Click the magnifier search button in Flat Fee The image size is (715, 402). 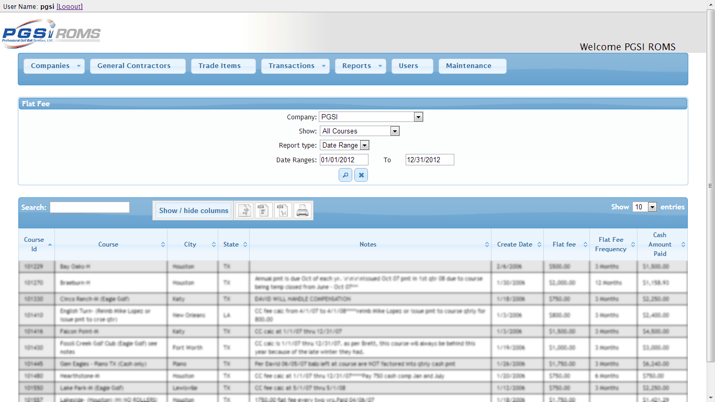345,175
